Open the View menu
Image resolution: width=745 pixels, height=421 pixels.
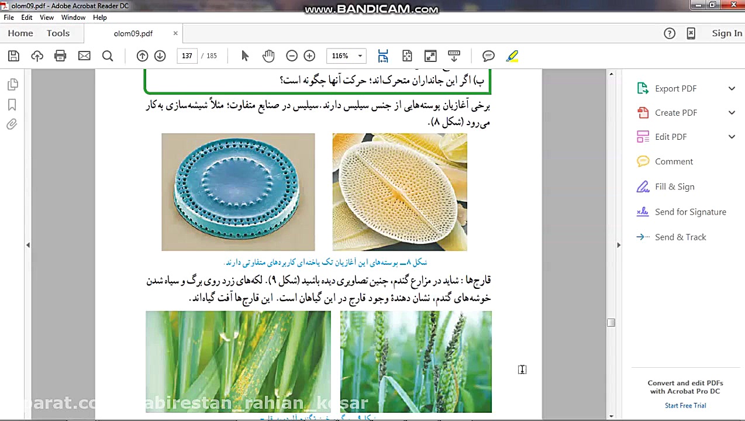click(x=46, y=17)
